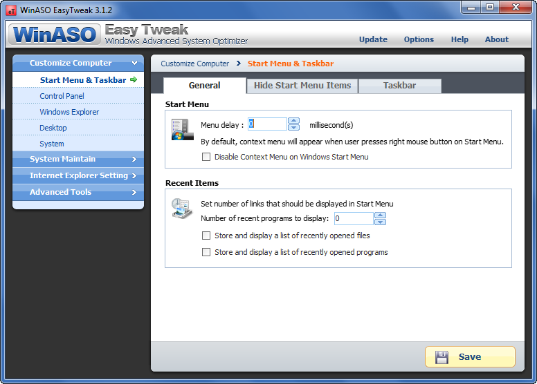Open System settings in sidebar
Image resolution: width=537 pixels, height=384 pixels.
coord(78,144)
